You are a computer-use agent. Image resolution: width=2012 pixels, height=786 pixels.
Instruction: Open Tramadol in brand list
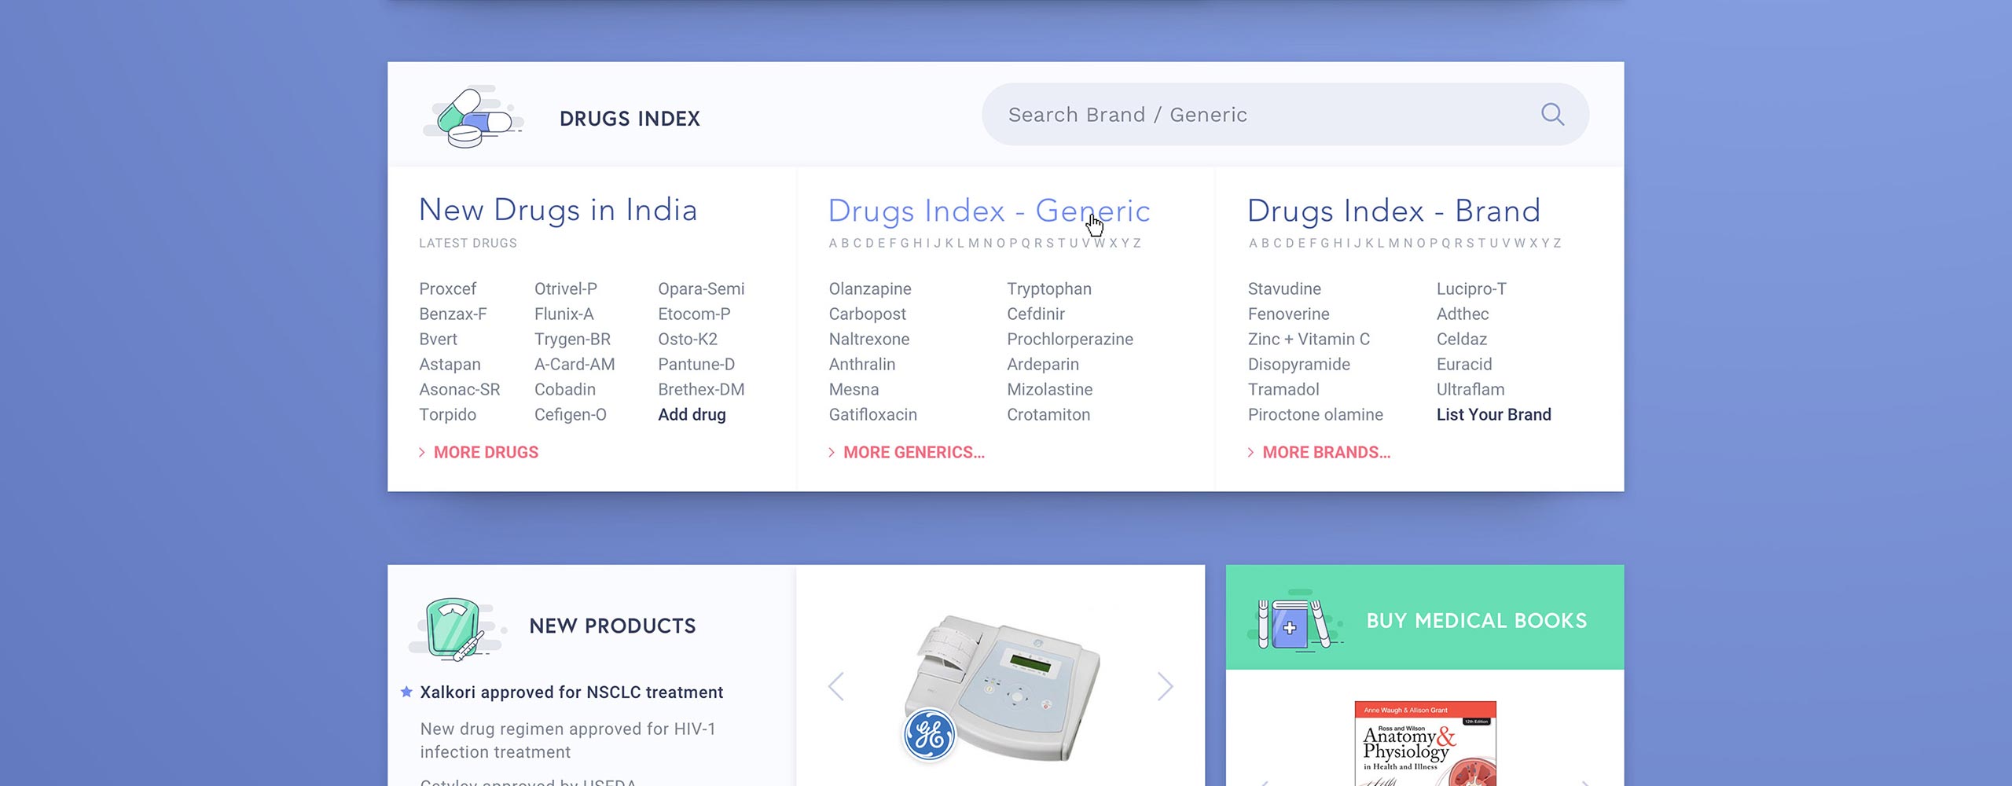(x=1283, y=389)
